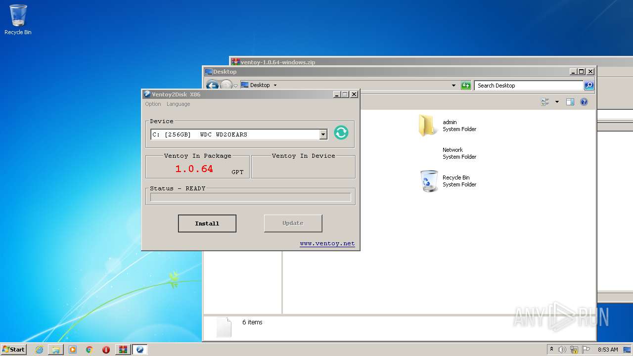Select the admin System Folder icon

pyautogui.click(x=427, y=126)
